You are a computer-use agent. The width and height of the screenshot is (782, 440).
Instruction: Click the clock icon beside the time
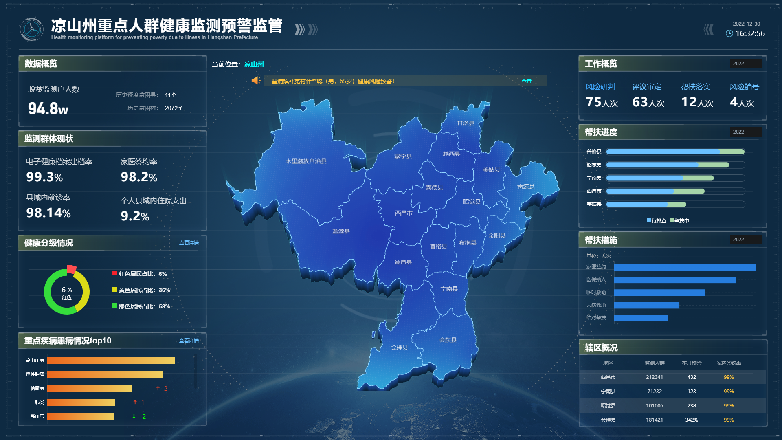pos(729,33)
